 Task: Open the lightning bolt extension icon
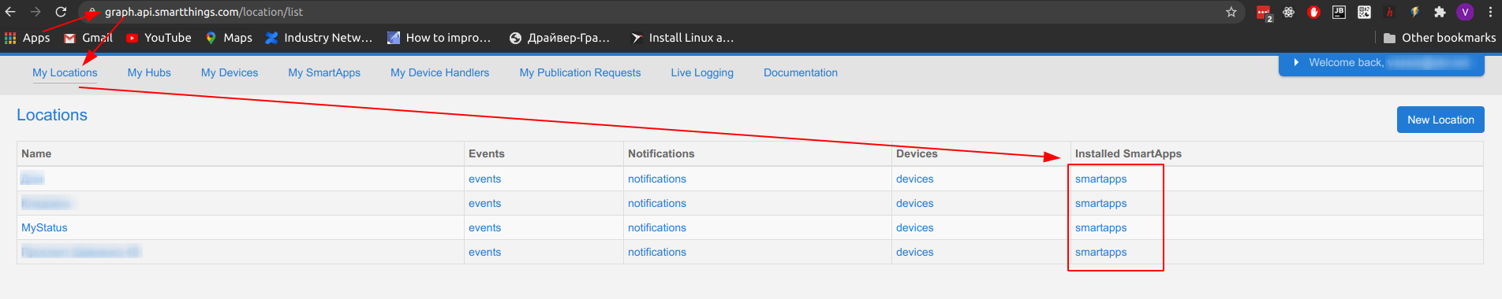1414,12
